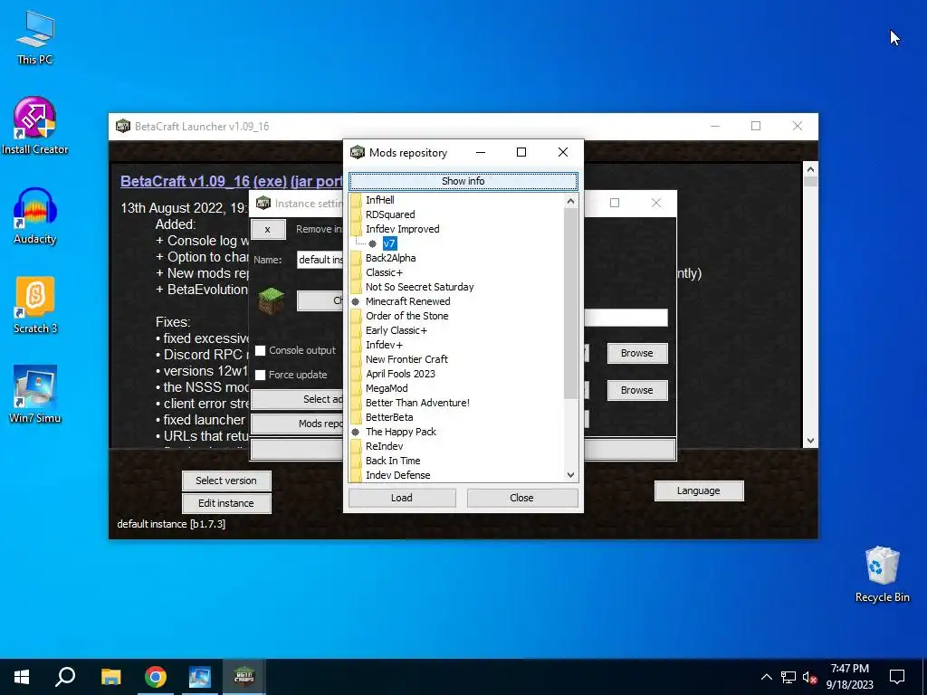Click the taskbar search icon
Image resolution: width=927 pixels, height=695 pixels.
pyautogui.click(x=65, y=677)
